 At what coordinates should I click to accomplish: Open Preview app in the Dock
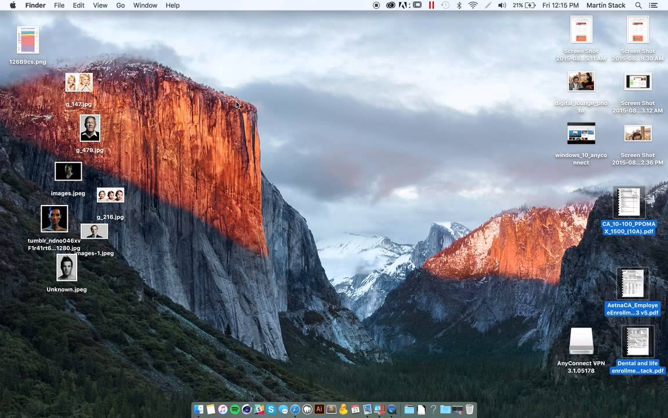click(x=367, y=409)
